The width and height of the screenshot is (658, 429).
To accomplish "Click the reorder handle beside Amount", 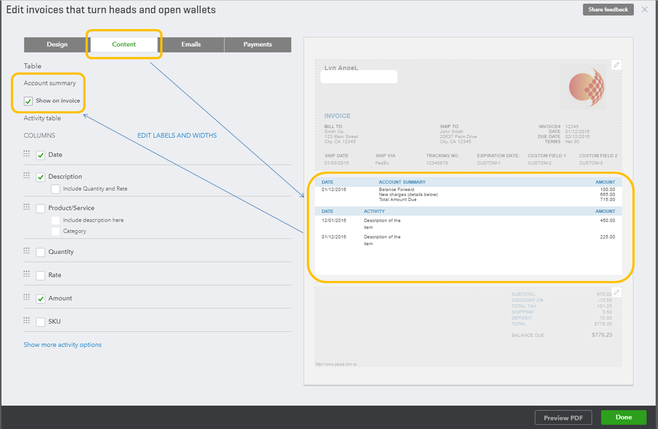I will [x=26, y=297].
